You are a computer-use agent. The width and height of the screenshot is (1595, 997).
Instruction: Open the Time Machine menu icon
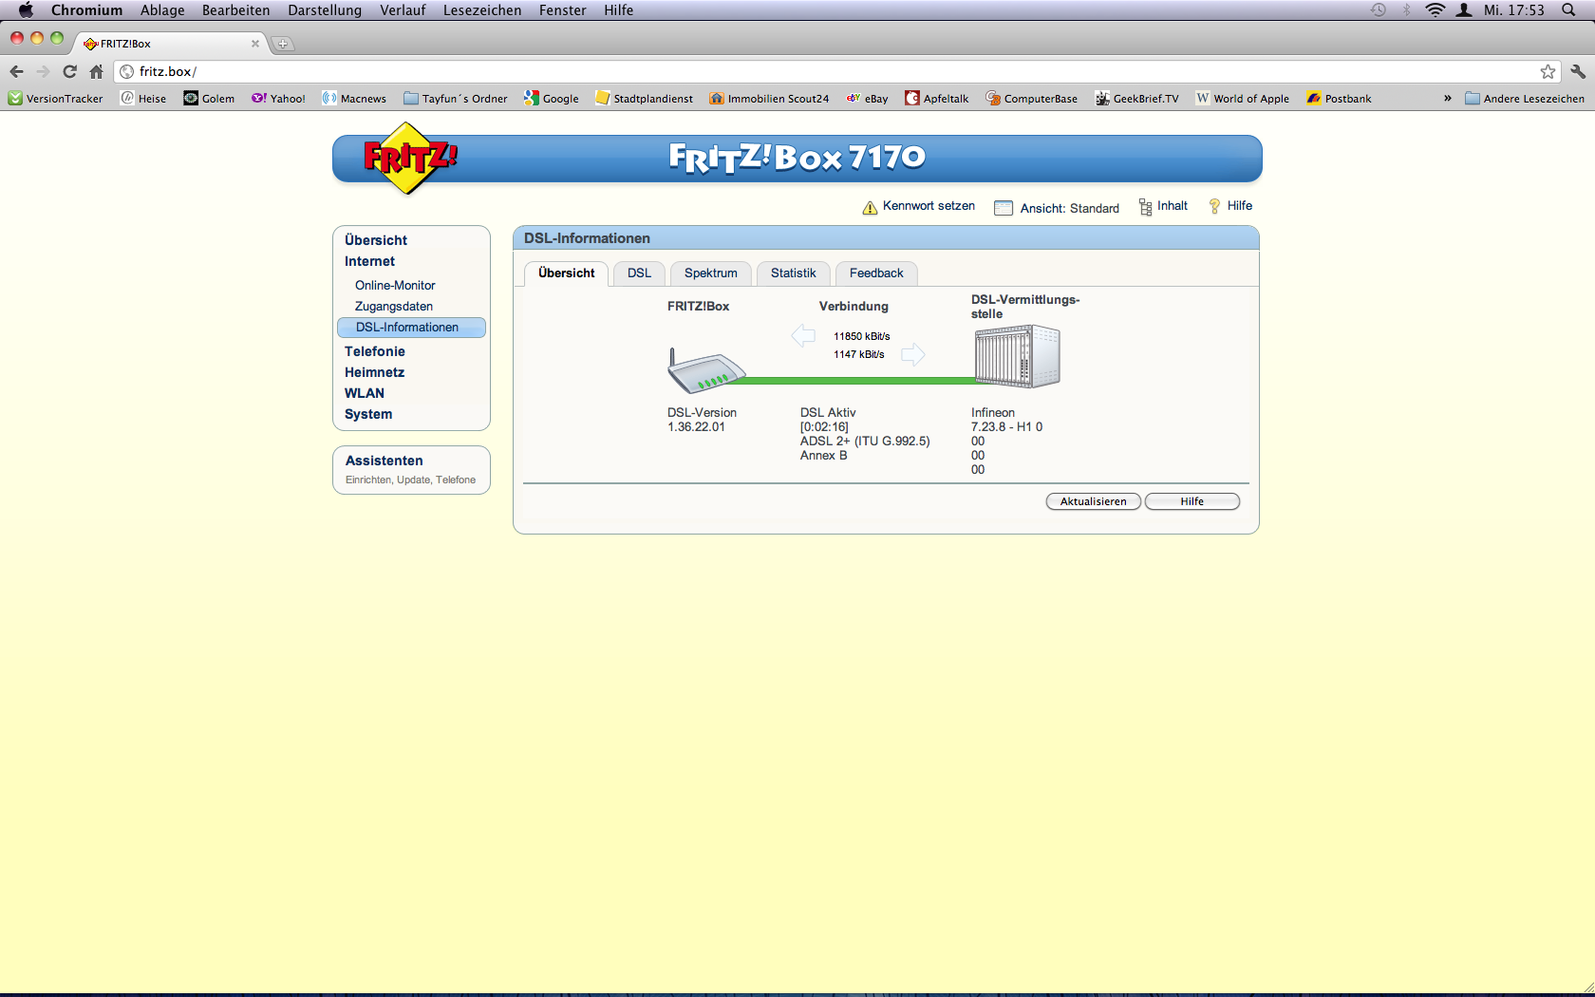(x=1379, y=10)
